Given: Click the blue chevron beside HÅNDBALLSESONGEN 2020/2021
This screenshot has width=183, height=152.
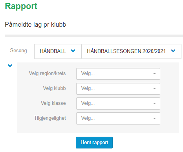Looking at the screenshot, I should [173, 51].
